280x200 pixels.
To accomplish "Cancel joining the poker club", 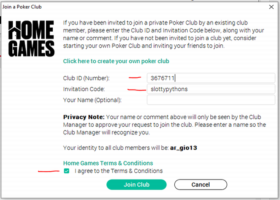I will click(200, 184).
